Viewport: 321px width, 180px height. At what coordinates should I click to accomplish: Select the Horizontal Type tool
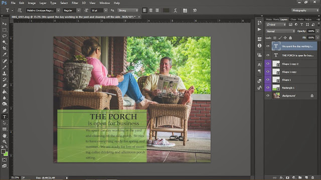[x=5, y=116]
